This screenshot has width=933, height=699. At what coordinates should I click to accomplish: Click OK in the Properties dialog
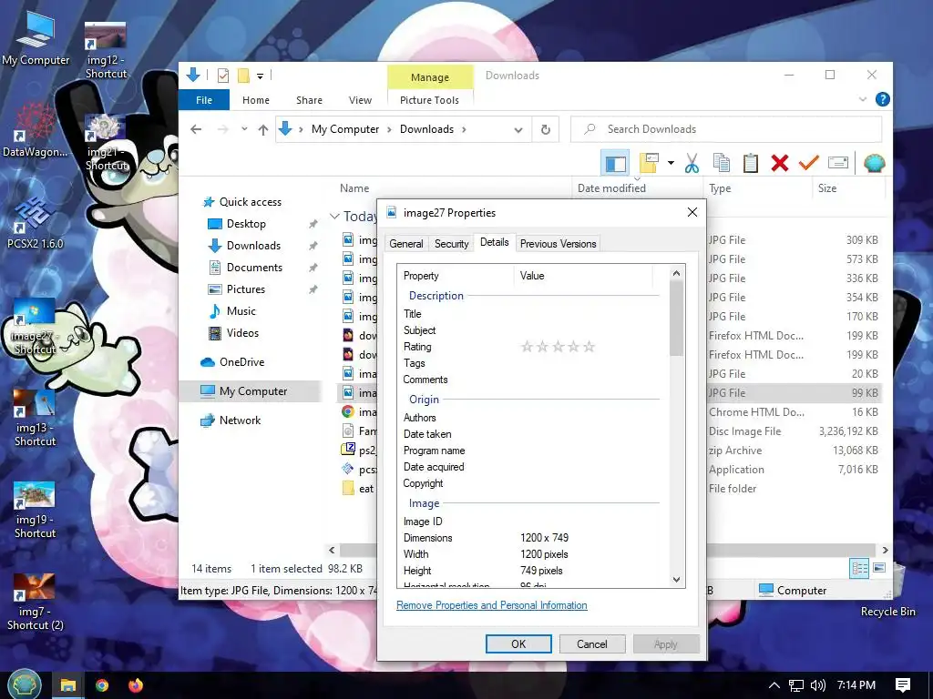tap(518, 643)
